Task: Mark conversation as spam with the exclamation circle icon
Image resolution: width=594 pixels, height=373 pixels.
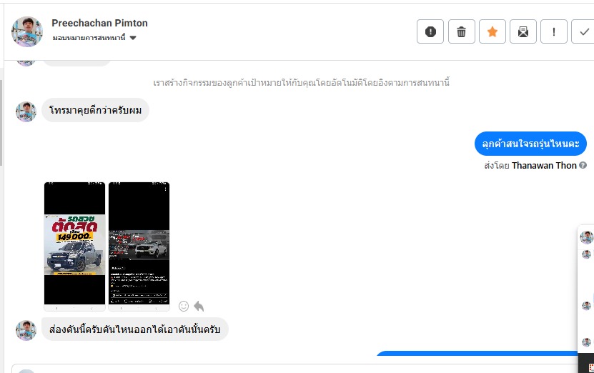Action: click(430, 31)
